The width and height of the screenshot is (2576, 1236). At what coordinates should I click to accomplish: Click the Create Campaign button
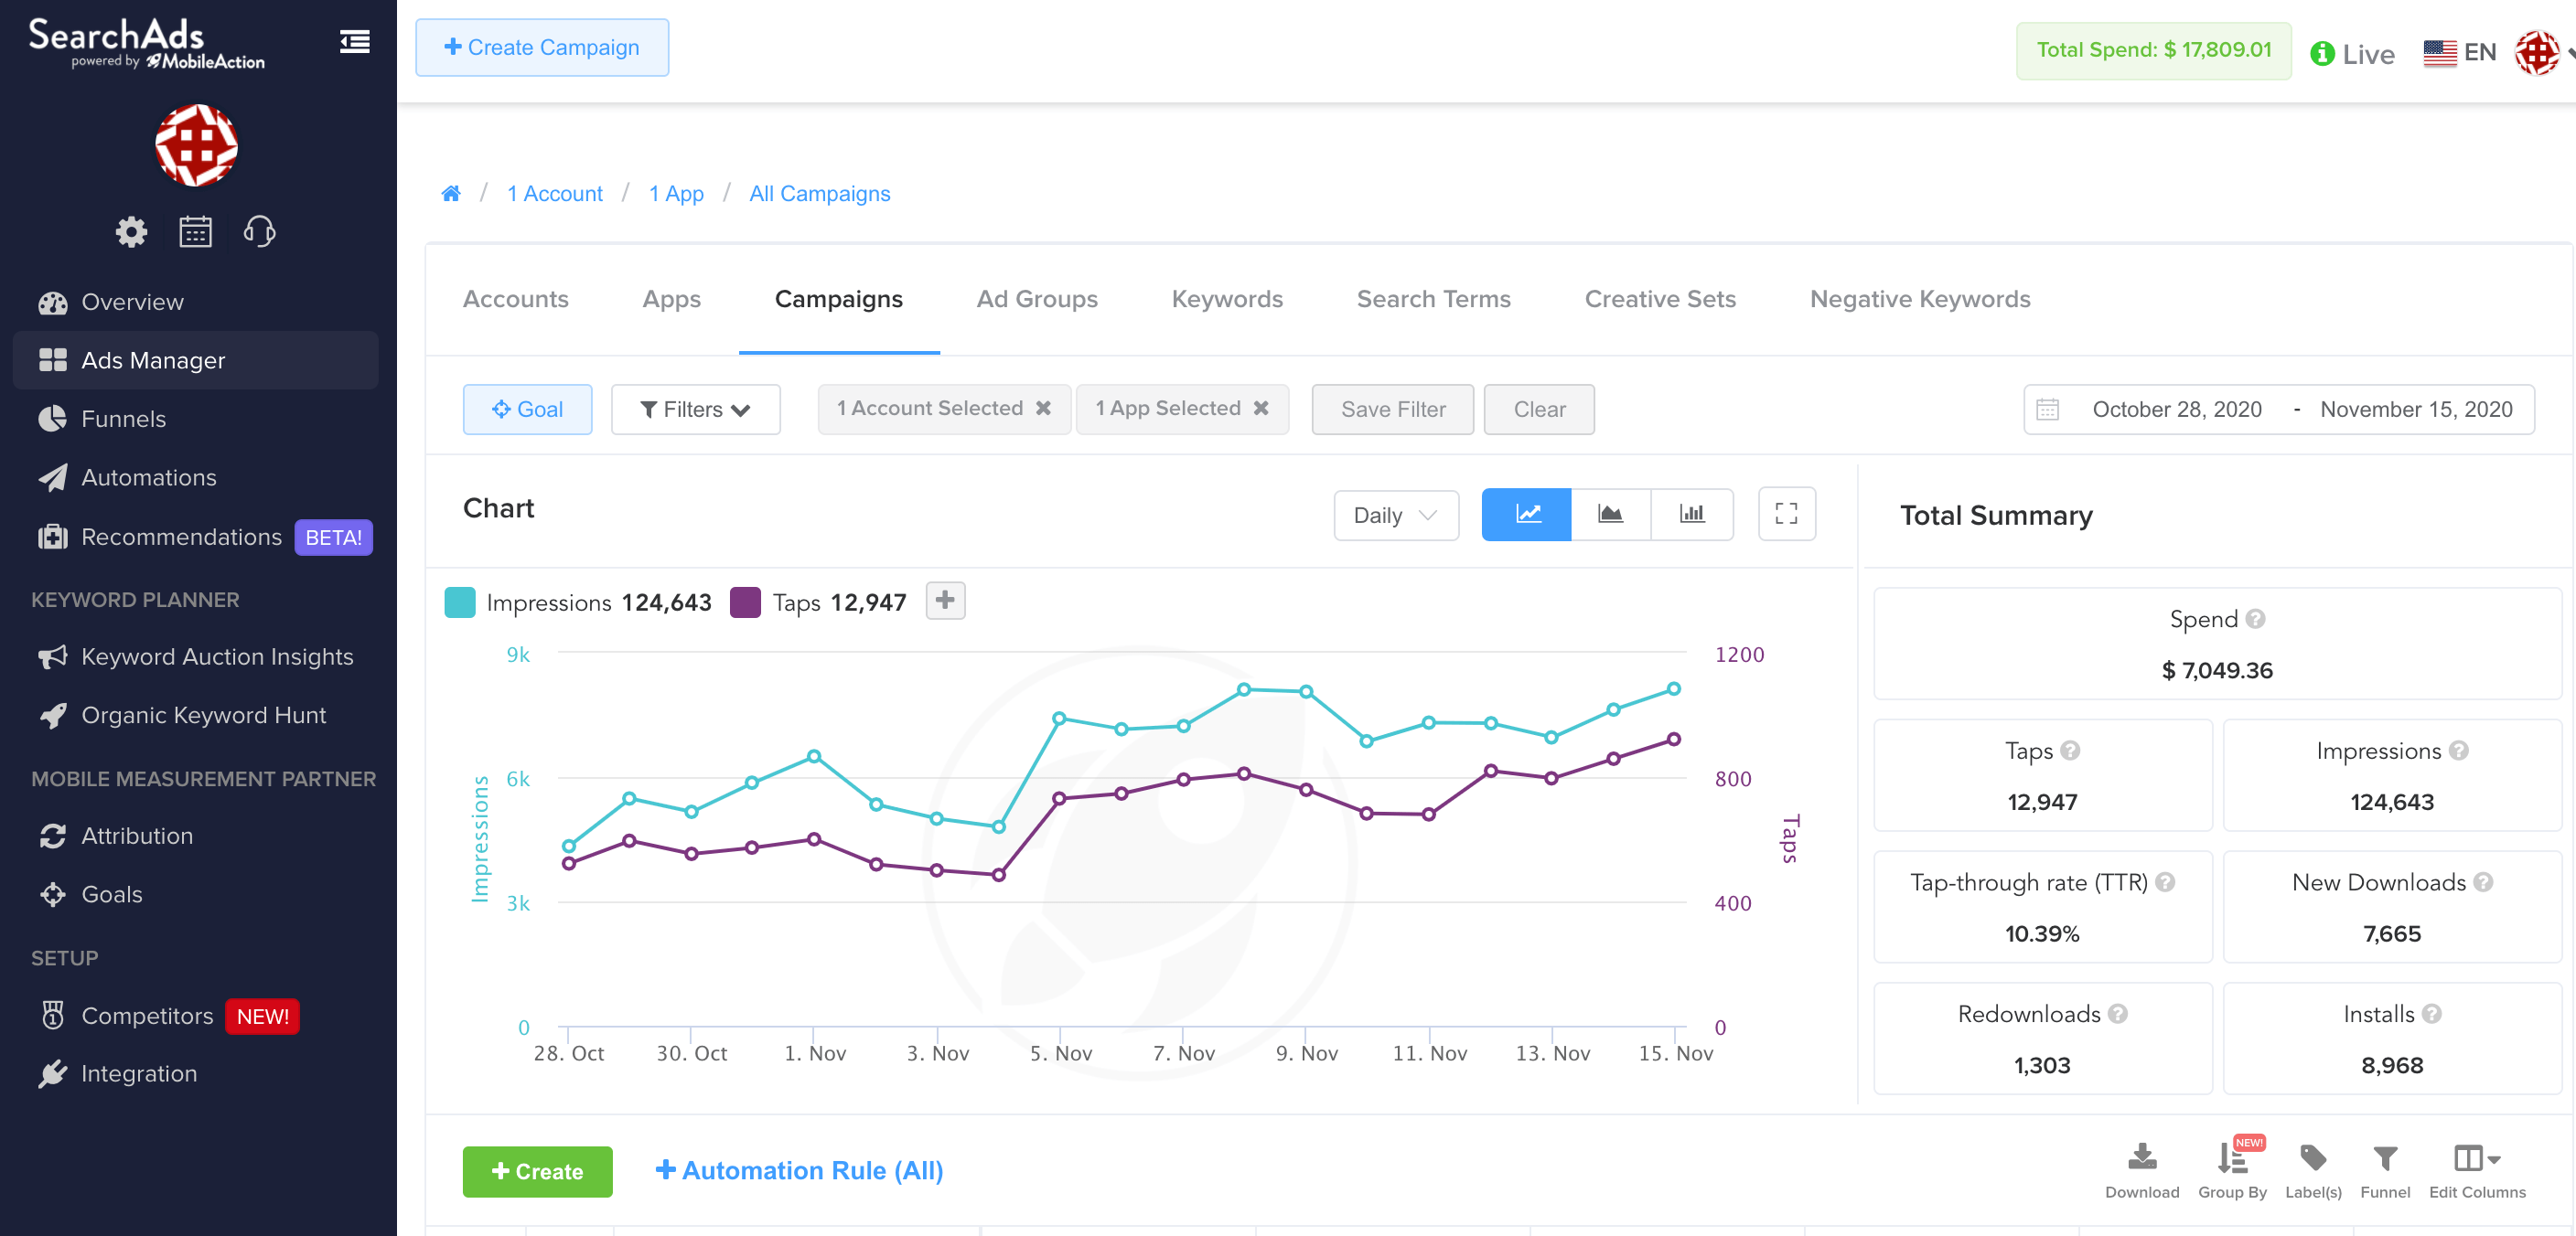tap(542, 47)
